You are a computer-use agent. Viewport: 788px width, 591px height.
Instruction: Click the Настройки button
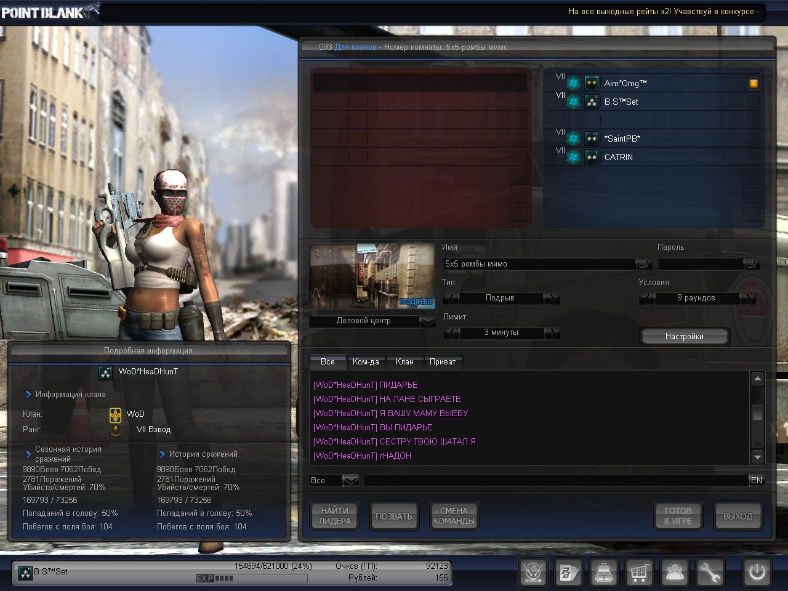684,337
